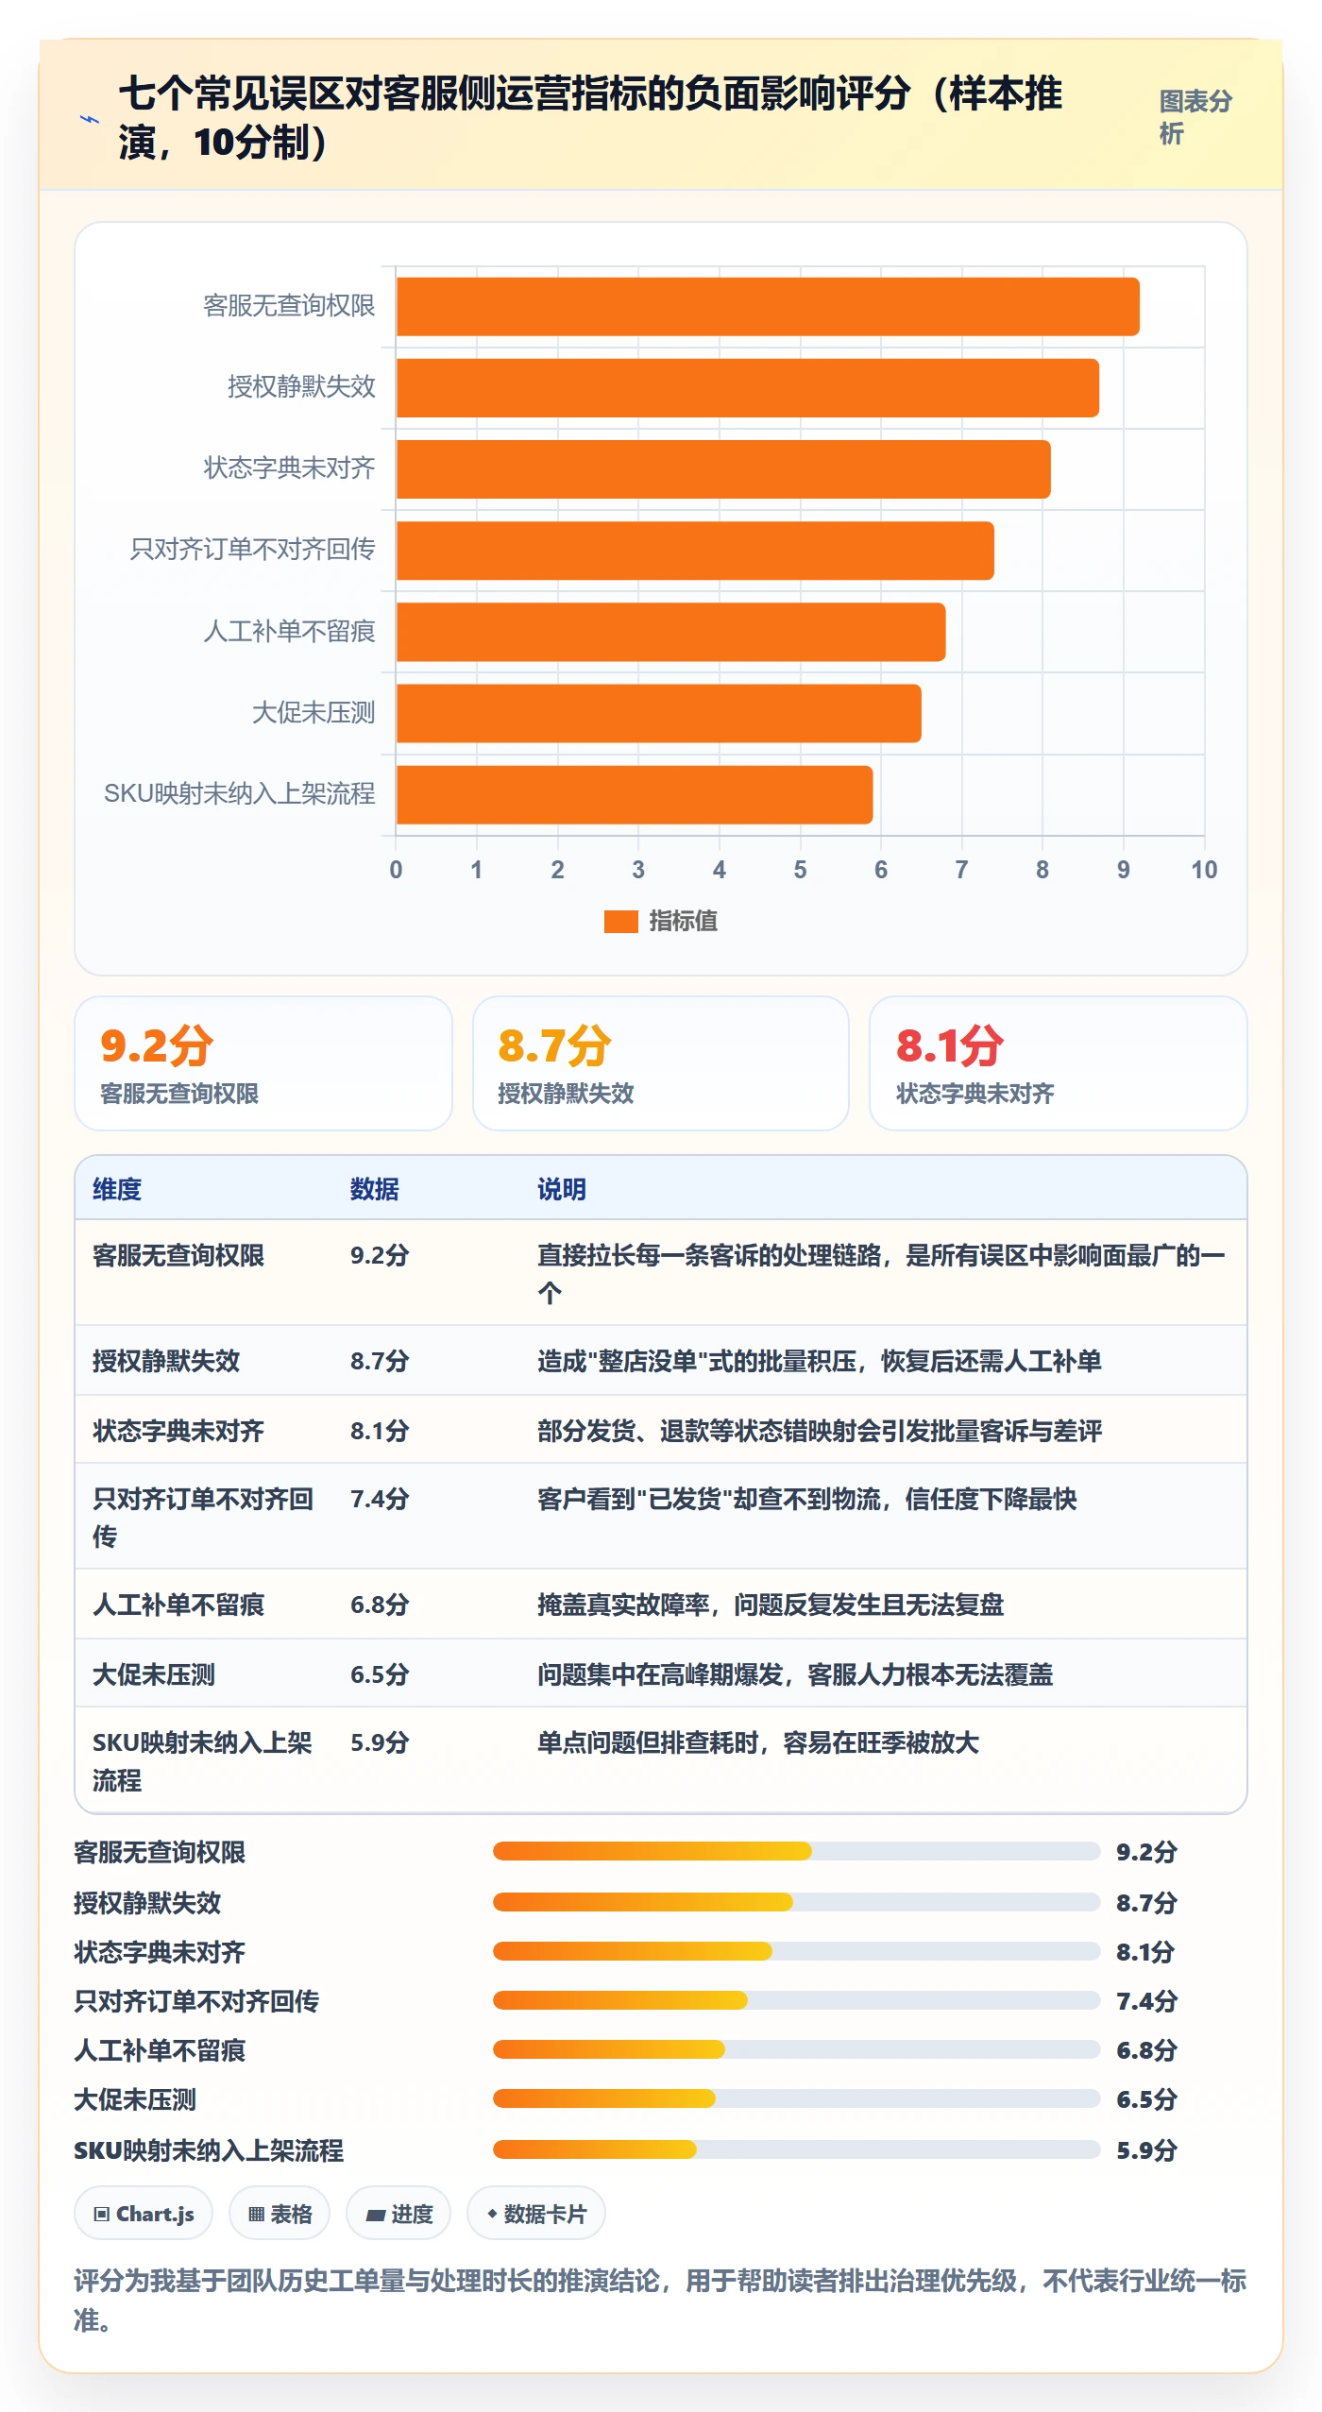
Task: Select the SKU映射未纳入上架流程 table row name
Action: pos(203,1761)
